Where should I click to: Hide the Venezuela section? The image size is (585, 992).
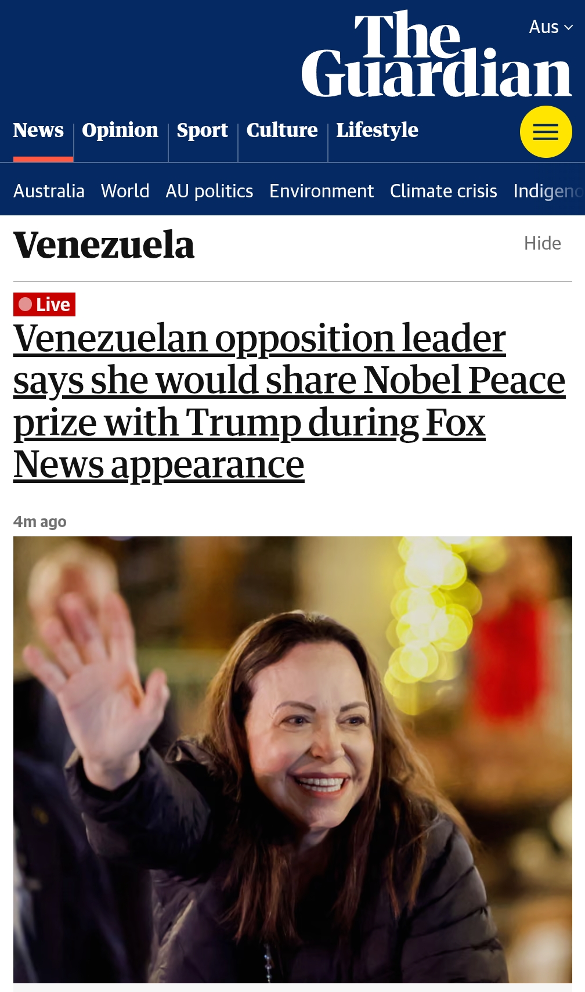pos(542,243)
